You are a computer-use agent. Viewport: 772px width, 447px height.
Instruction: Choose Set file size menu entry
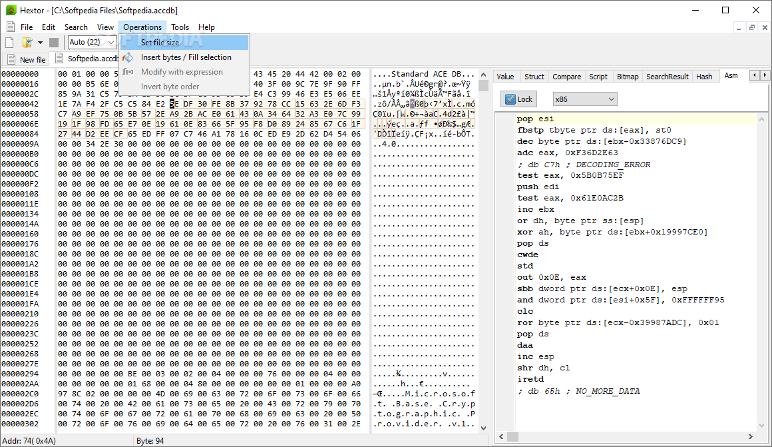click(x=184, y=43)
